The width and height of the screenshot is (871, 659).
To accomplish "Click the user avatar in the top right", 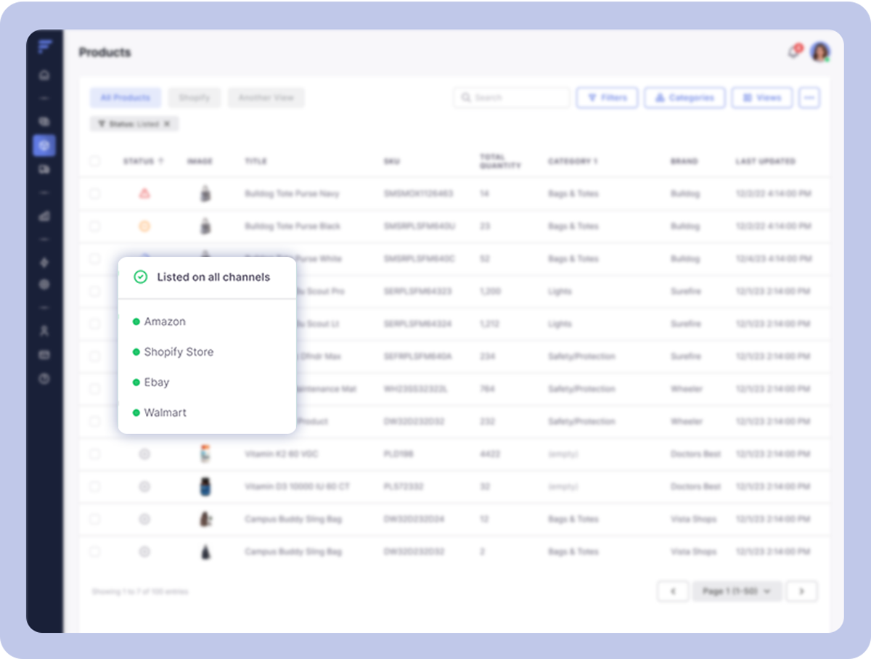I will point(819,52).
